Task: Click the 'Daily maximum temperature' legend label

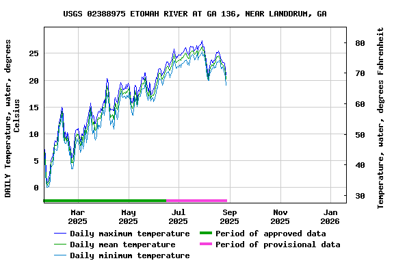Action: 130,234
